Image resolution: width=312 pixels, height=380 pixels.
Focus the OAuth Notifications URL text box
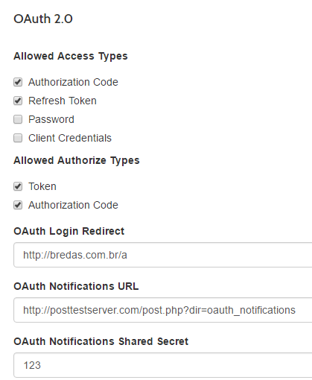click(x=163, y=310)
